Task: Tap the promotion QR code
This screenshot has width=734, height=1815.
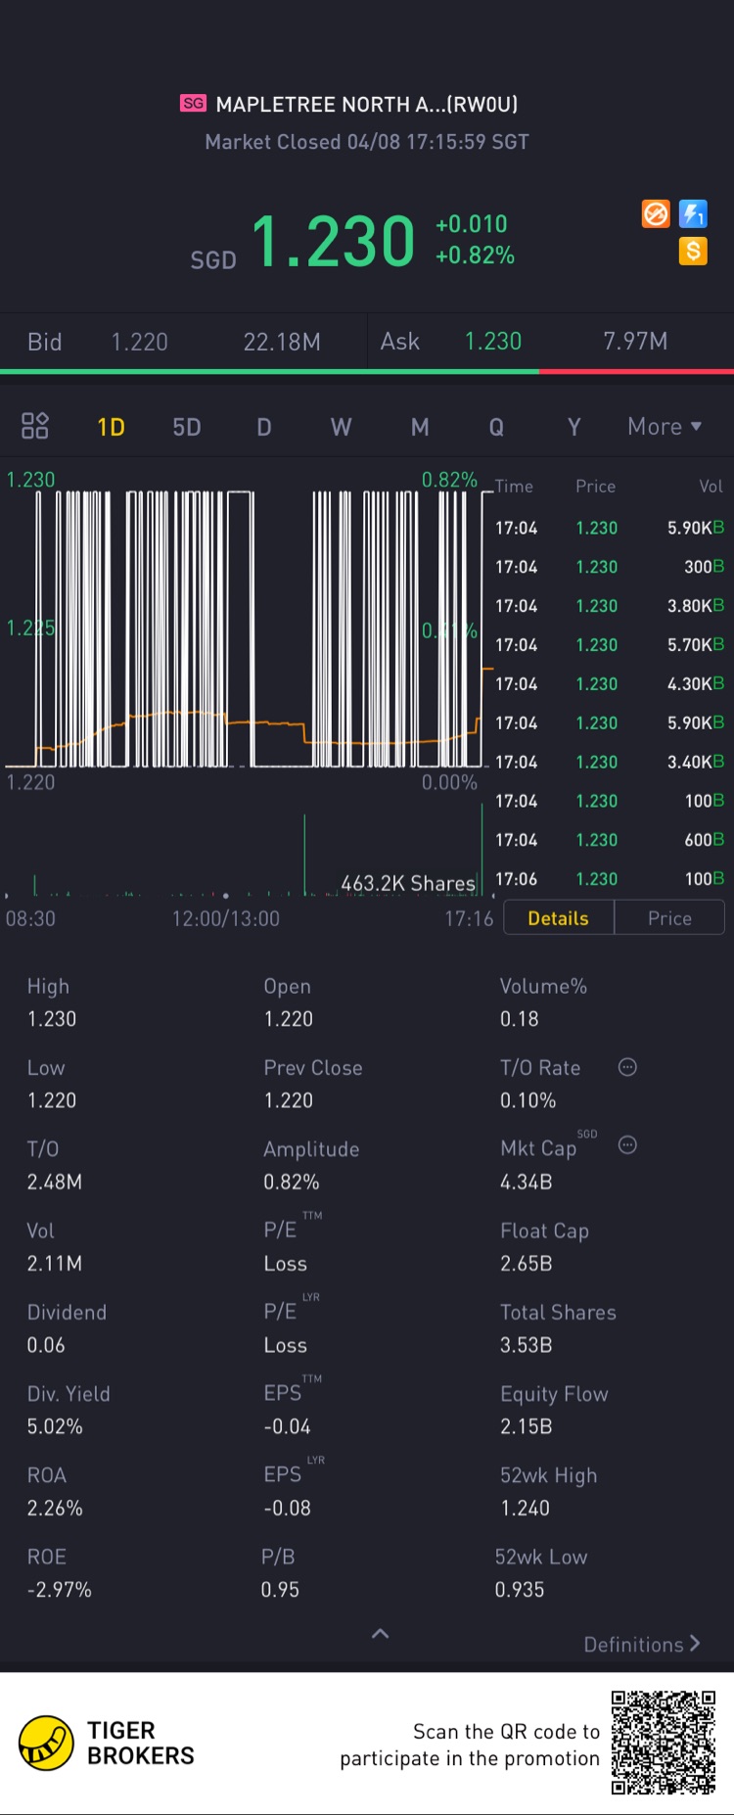Action: coord(664,1743)
